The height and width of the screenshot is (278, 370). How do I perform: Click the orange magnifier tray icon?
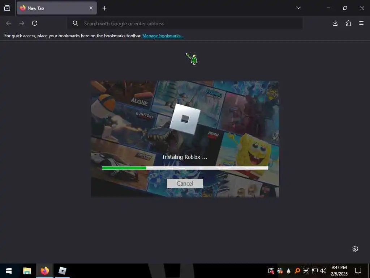[x=297, y=271]
